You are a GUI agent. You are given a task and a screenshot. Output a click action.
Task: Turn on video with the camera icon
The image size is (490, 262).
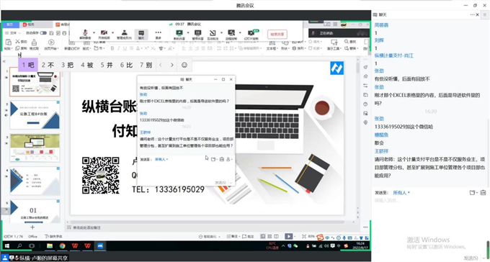pos(104,33)
